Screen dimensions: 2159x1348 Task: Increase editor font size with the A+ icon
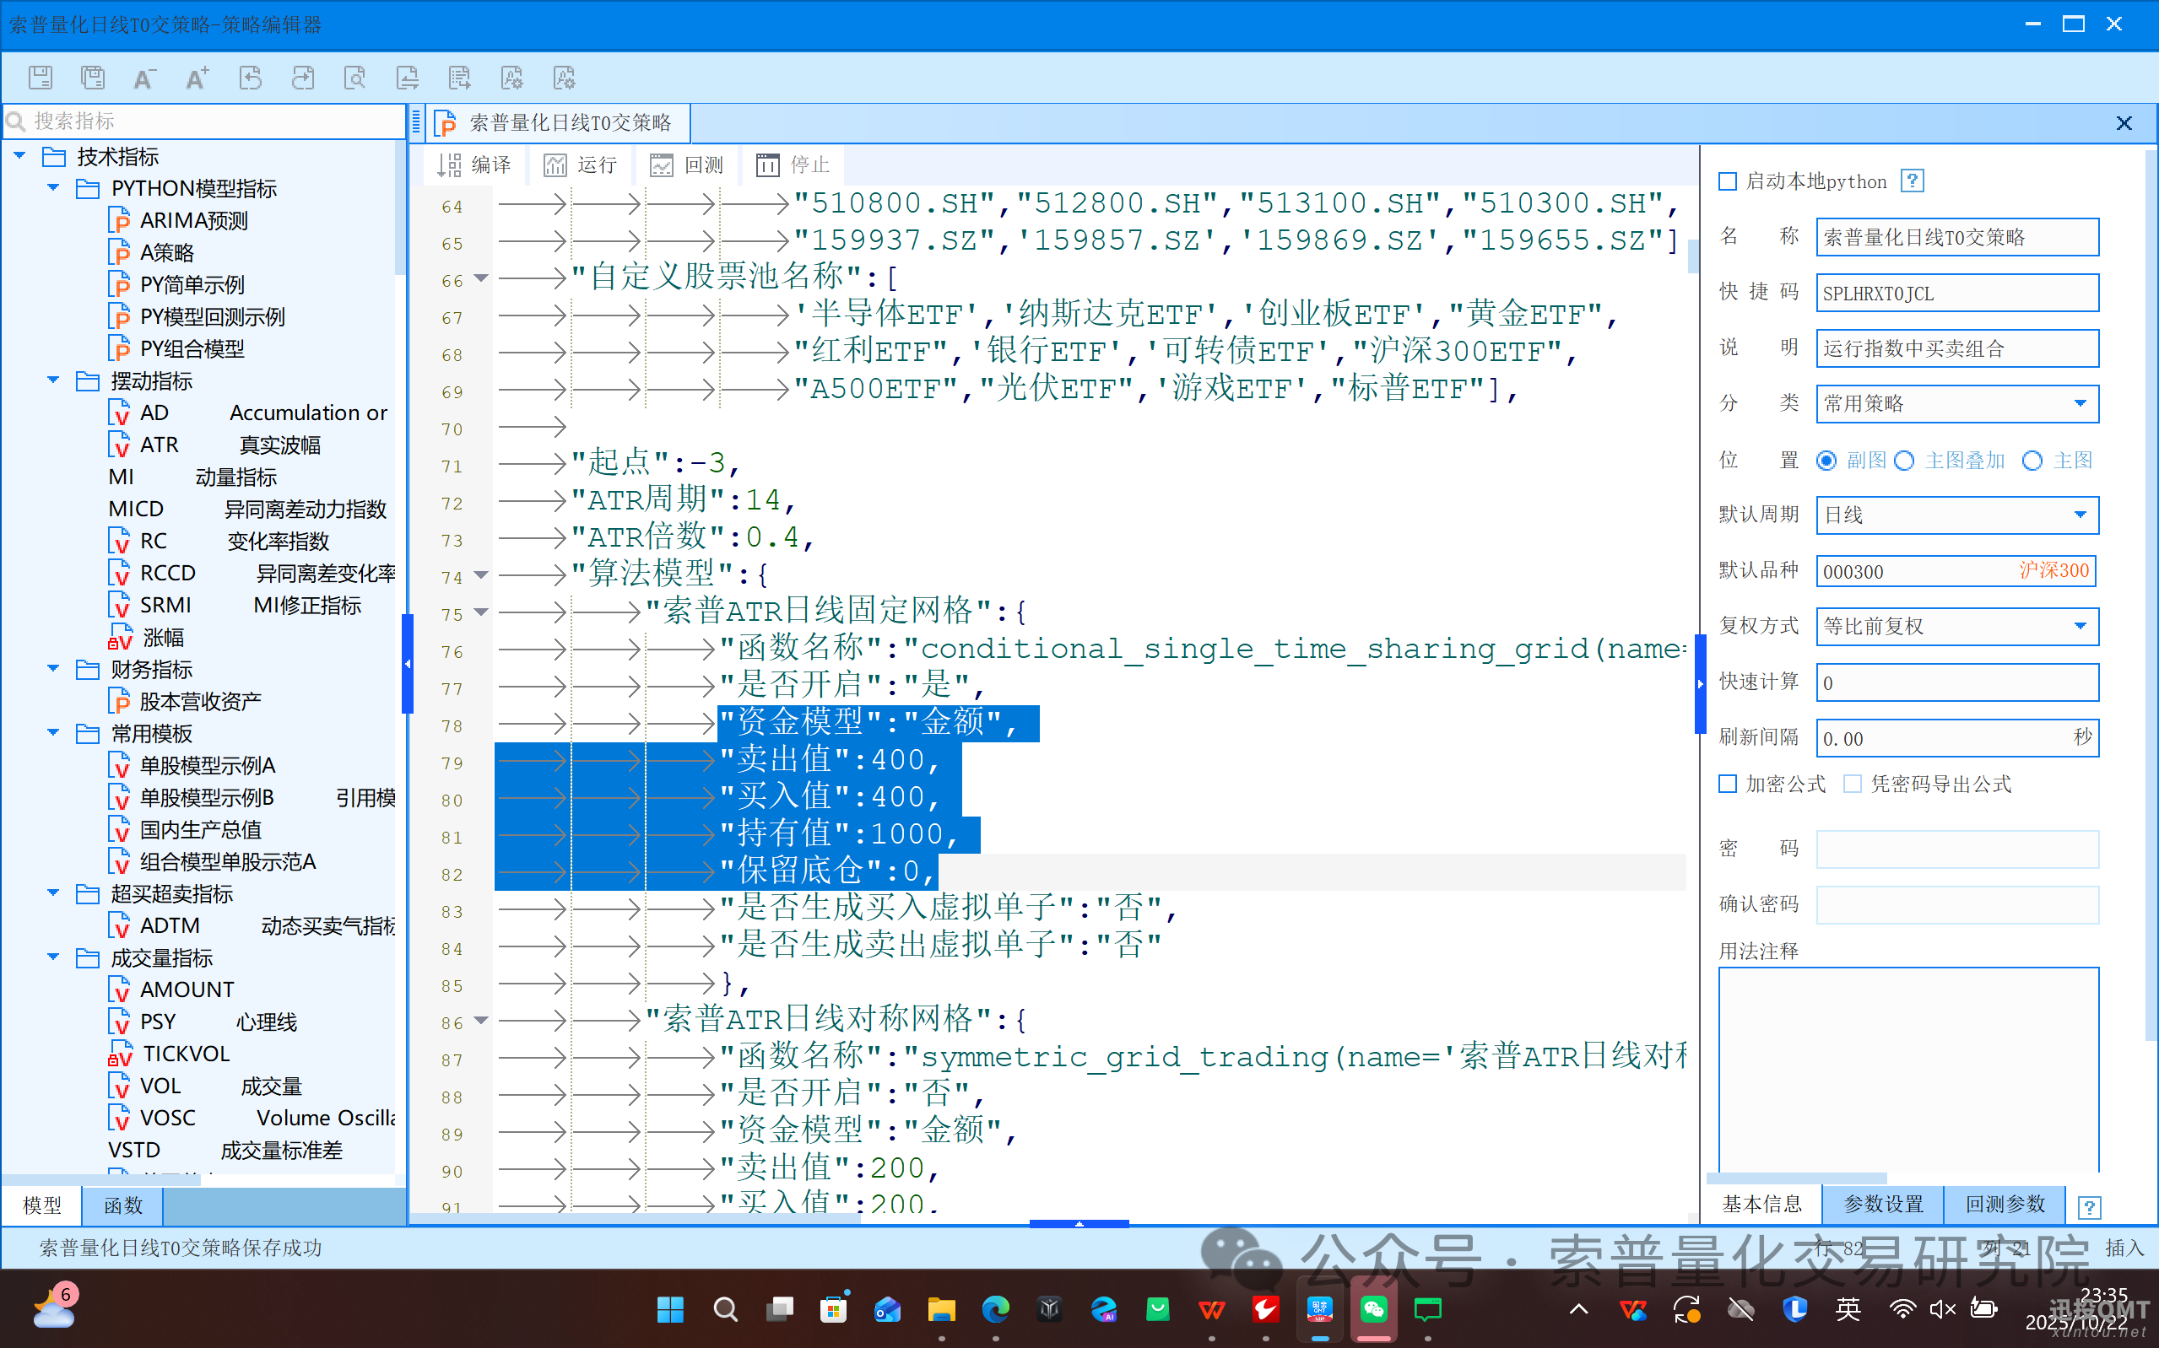coord(198,78)
